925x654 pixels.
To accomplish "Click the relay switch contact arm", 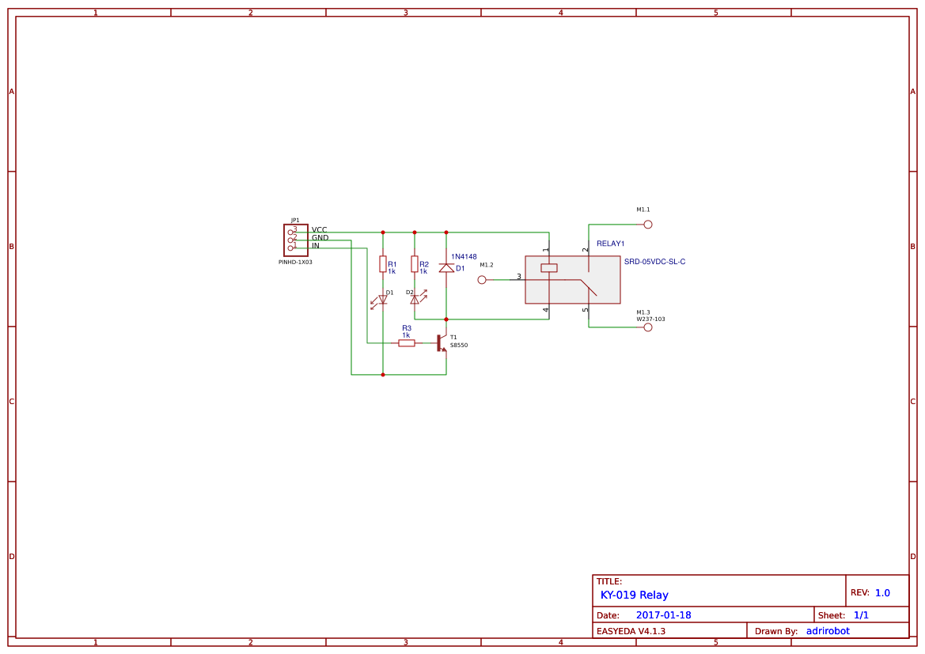I will (x=588, y=288).
